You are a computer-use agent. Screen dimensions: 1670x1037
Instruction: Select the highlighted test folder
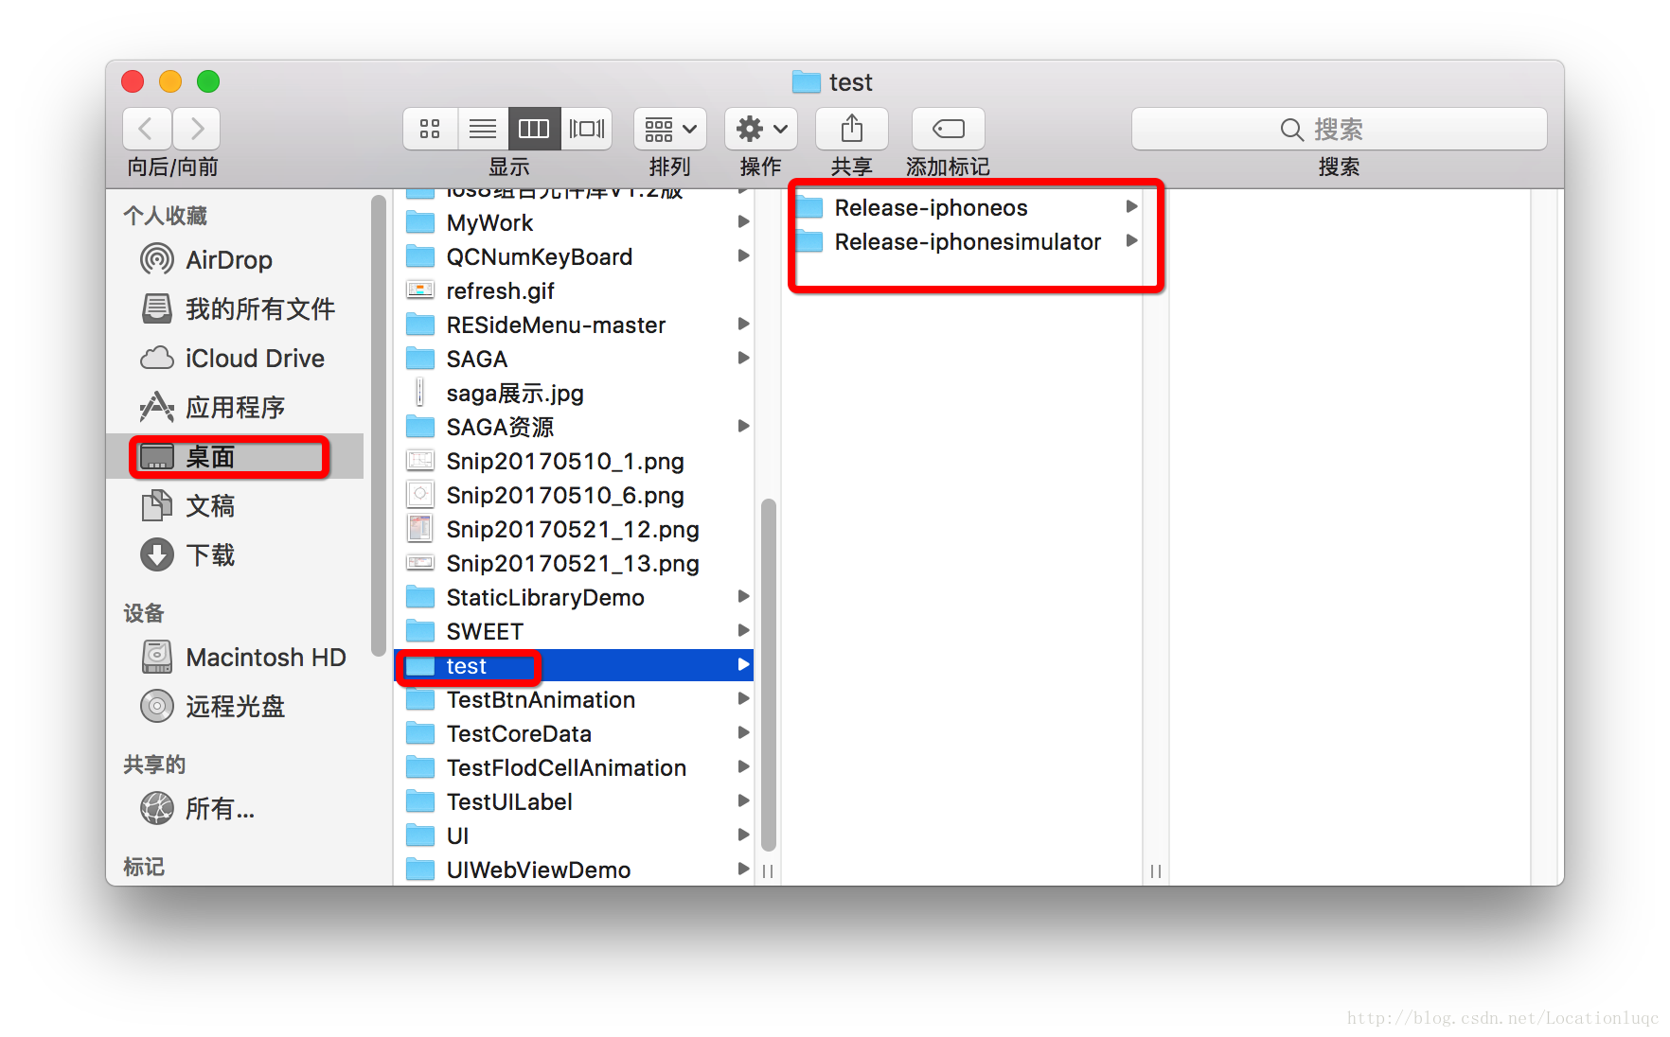point(574,666)
